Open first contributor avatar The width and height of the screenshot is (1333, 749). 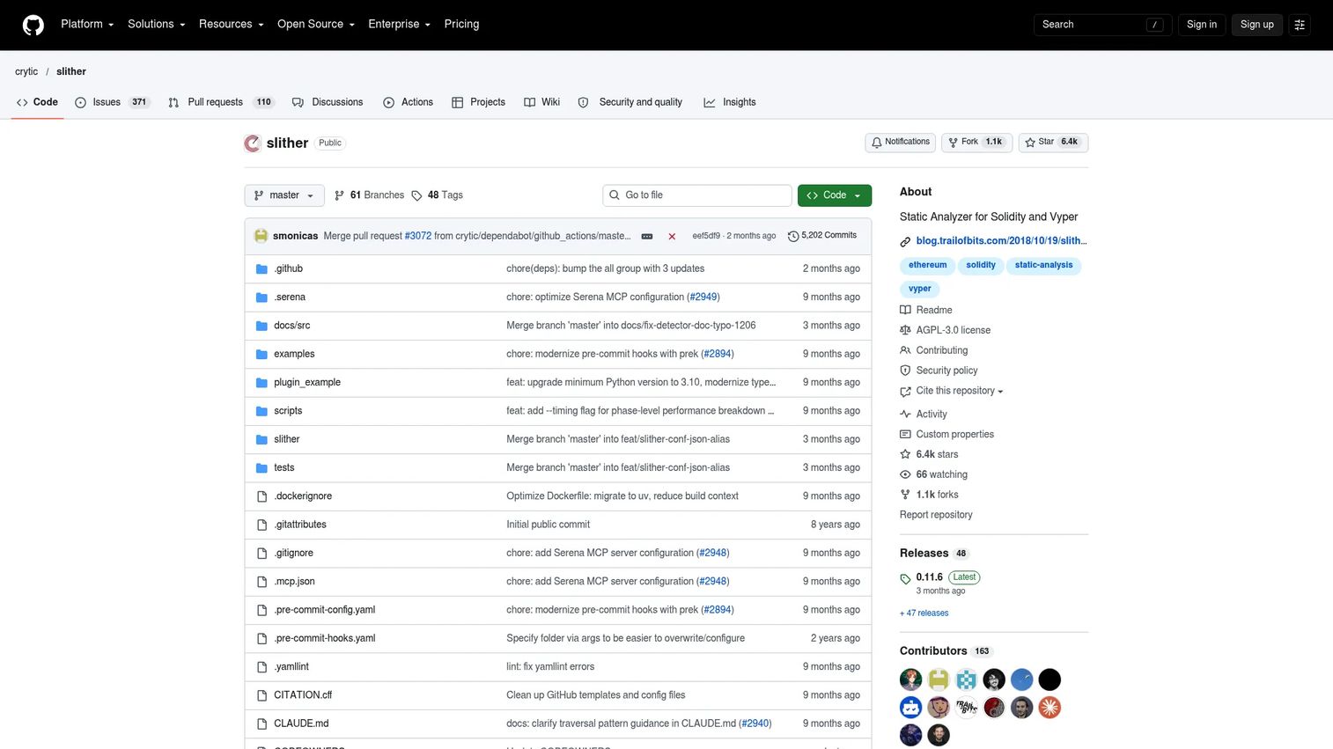tap(911, 679)
